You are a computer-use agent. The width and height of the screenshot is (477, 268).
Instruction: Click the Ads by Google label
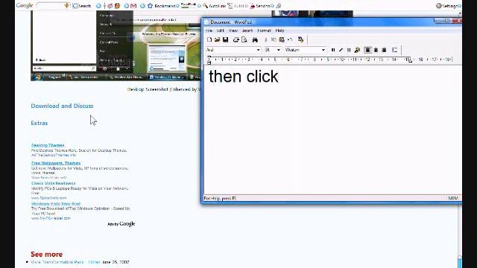(121, 224)
